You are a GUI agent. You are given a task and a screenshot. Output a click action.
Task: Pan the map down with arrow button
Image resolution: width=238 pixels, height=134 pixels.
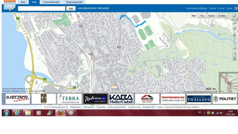(x=234, y=22)
